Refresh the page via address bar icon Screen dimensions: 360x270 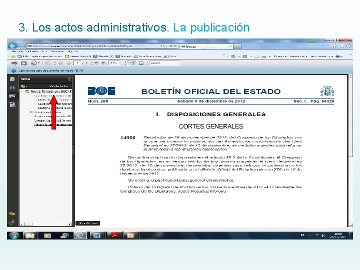(x=171, y=46)
